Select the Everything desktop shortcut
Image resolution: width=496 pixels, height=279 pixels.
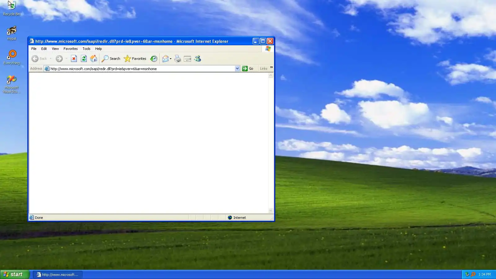coord(11,58)
